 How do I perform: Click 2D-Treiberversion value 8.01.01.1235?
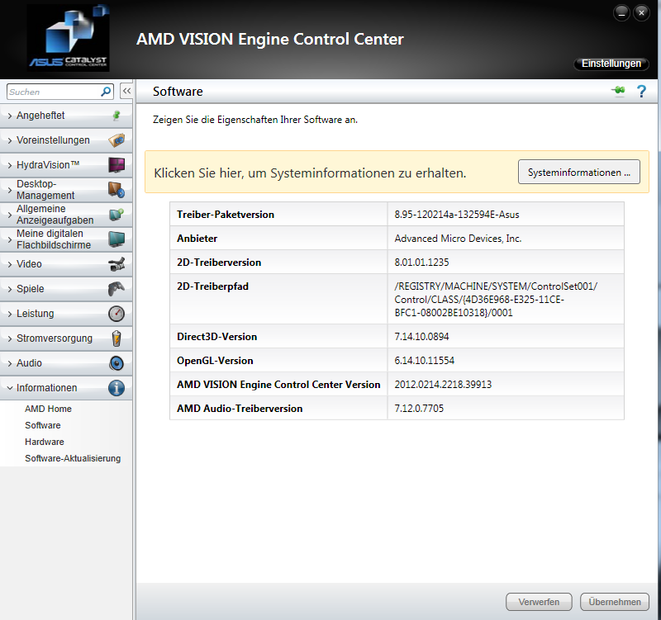[421, 263]
